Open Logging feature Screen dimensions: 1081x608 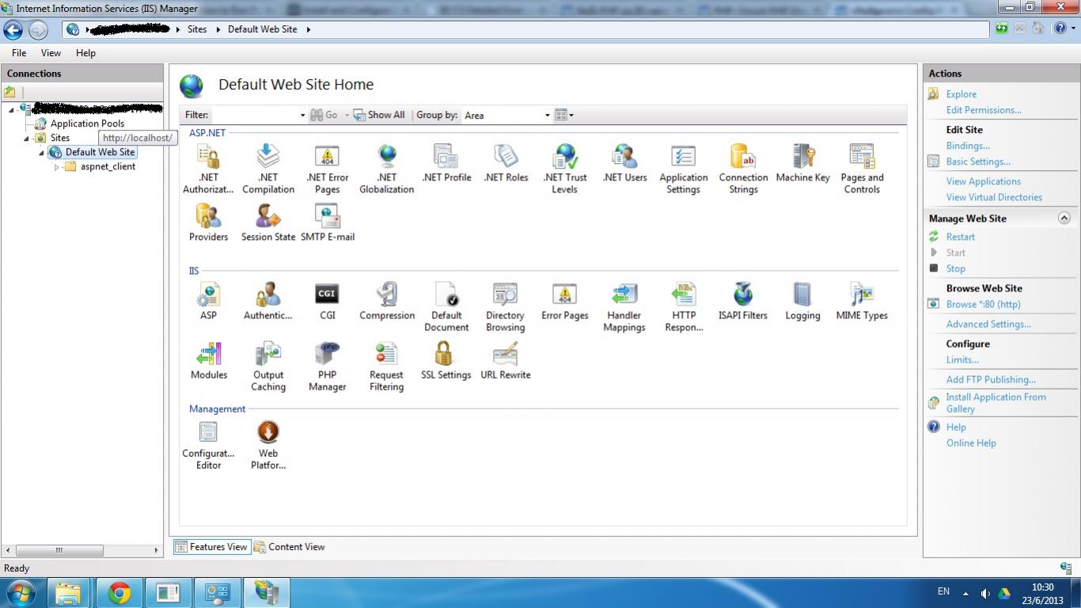click(x=802, y=301)
